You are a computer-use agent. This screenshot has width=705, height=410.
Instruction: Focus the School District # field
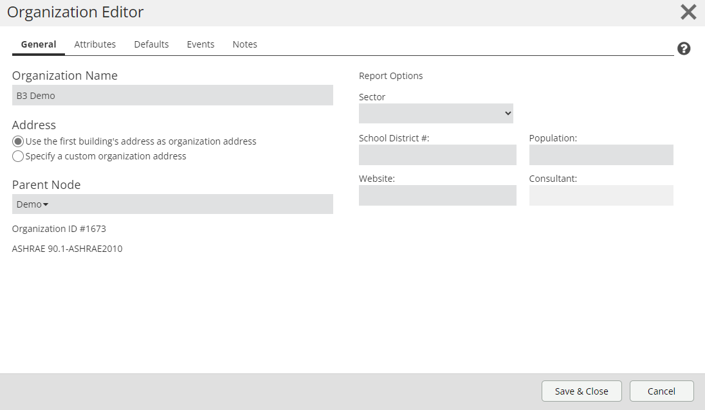coord(437,155)
